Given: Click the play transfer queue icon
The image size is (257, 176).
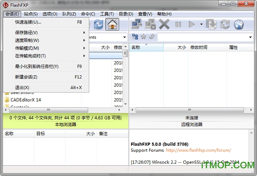Looking at the screenshot, I should (x=191, y=24).
